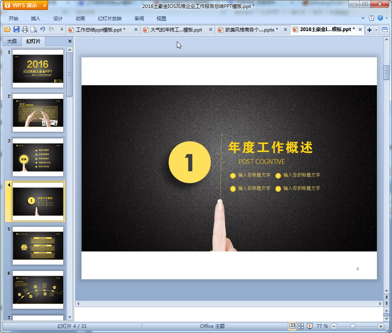Screen dimensions: 392x333
Task: Open print preview icon
Action: click(34, 29)
